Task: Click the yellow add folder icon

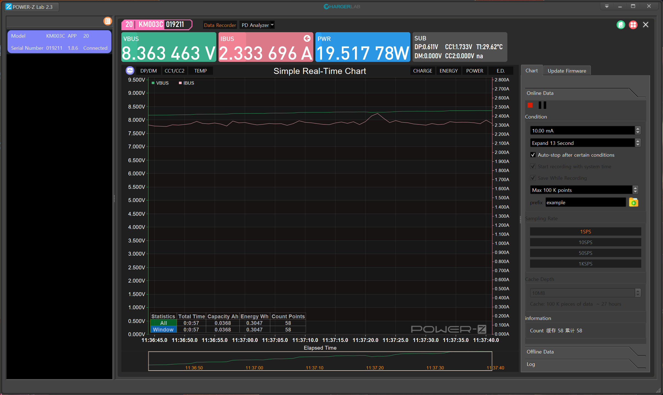Action: click(x=634, y=203)
